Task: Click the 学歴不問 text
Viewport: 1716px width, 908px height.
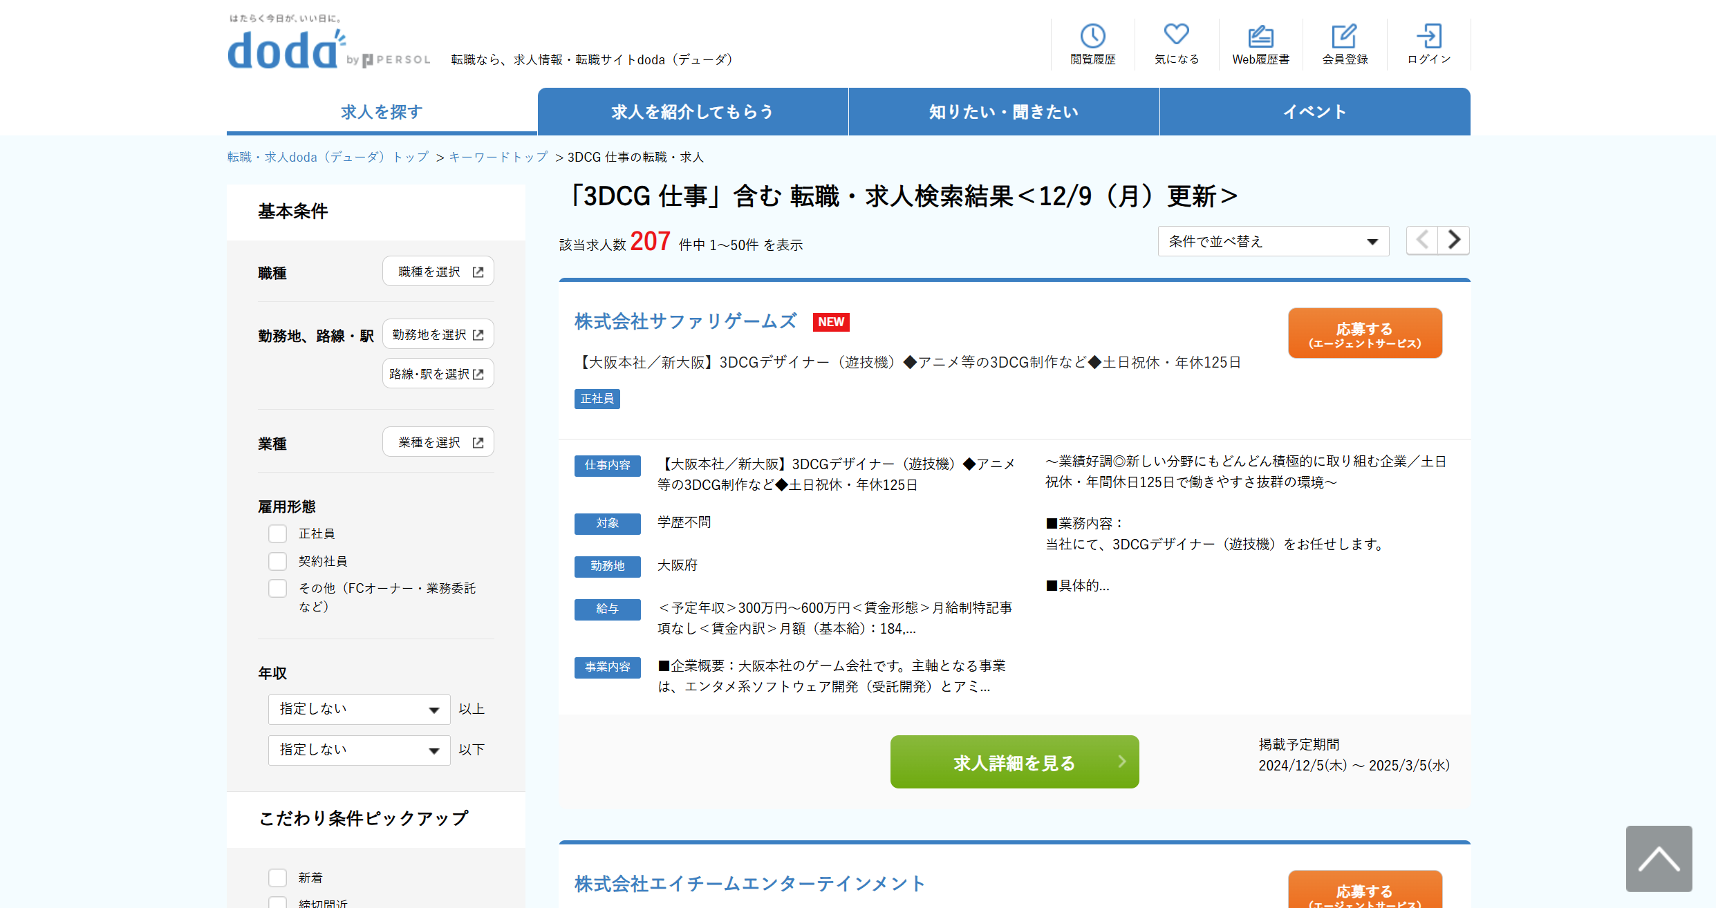Action: coord(684,522)
